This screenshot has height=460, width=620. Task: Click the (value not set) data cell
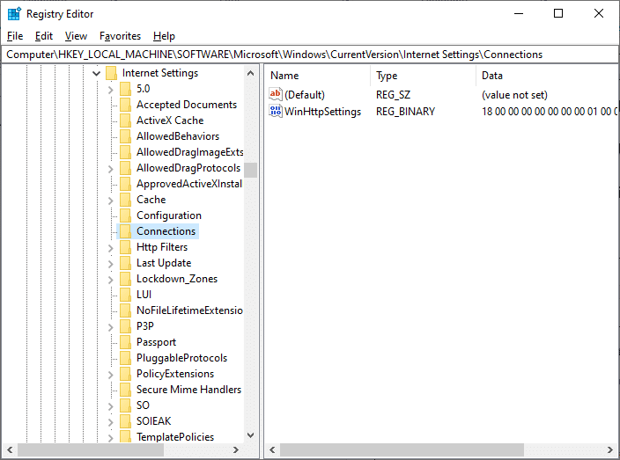(x=514, y=95)
